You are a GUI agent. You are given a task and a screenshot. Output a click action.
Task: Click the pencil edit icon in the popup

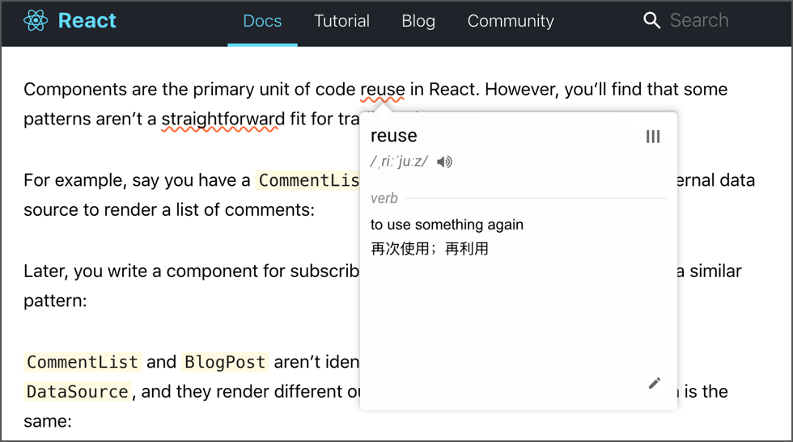point(655,383)
